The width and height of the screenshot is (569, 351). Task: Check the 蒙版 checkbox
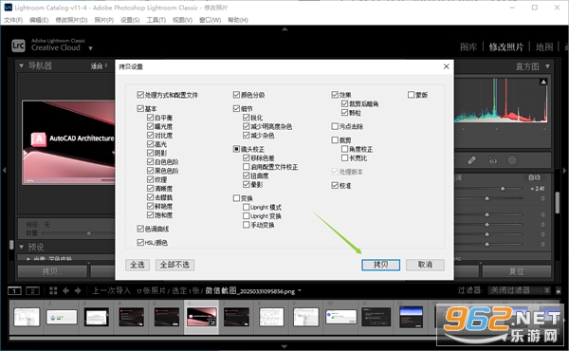pyautogui.click(x=411, y=95)
